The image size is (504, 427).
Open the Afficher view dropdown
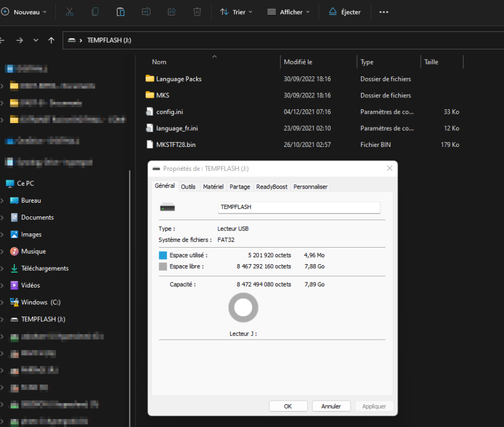(289, 12)
